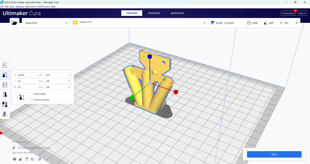This screenshot has height=164, width=310.
Task: Open the Edit menu
Action: (x=7, y=6)
